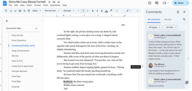Open the Tools menu

45,5
